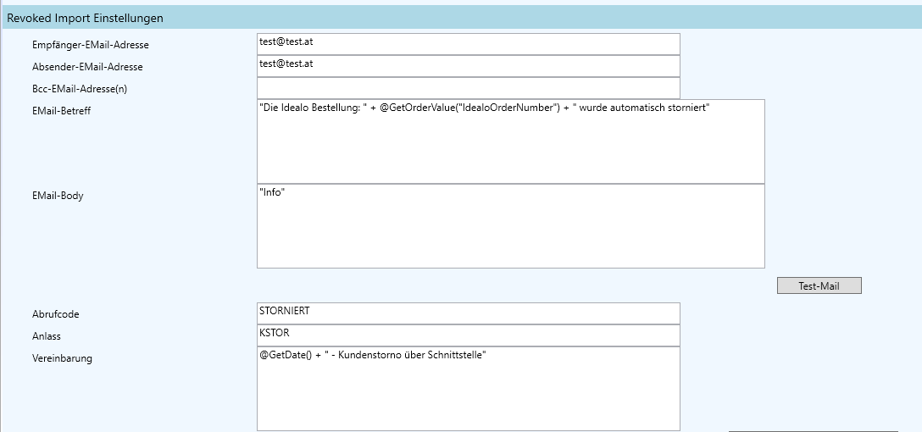
Task: Click the Abrufcode label
Action: (55, 314)
